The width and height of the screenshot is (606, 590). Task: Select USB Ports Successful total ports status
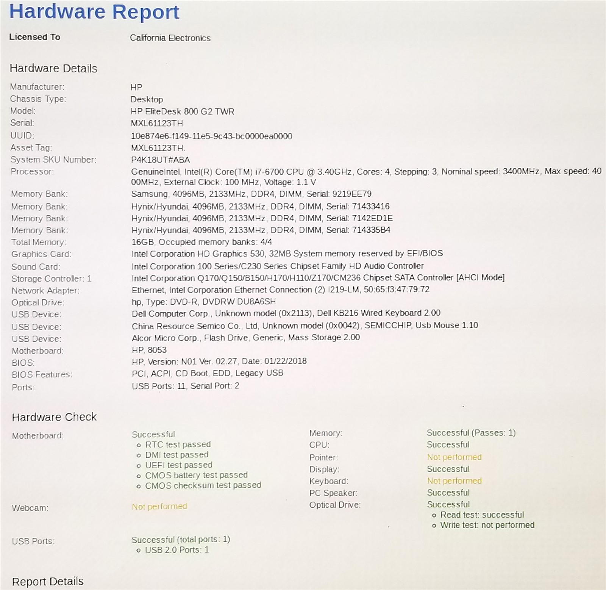[181, 540]
